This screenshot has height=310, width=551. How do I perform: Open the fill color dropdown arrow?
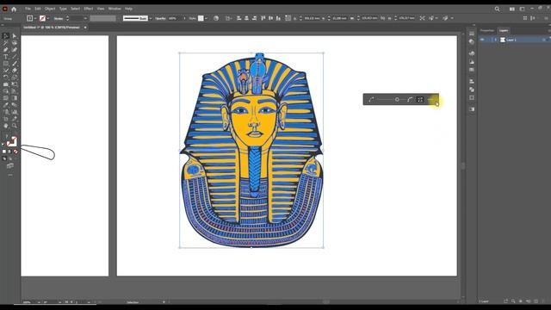point(35,18)
